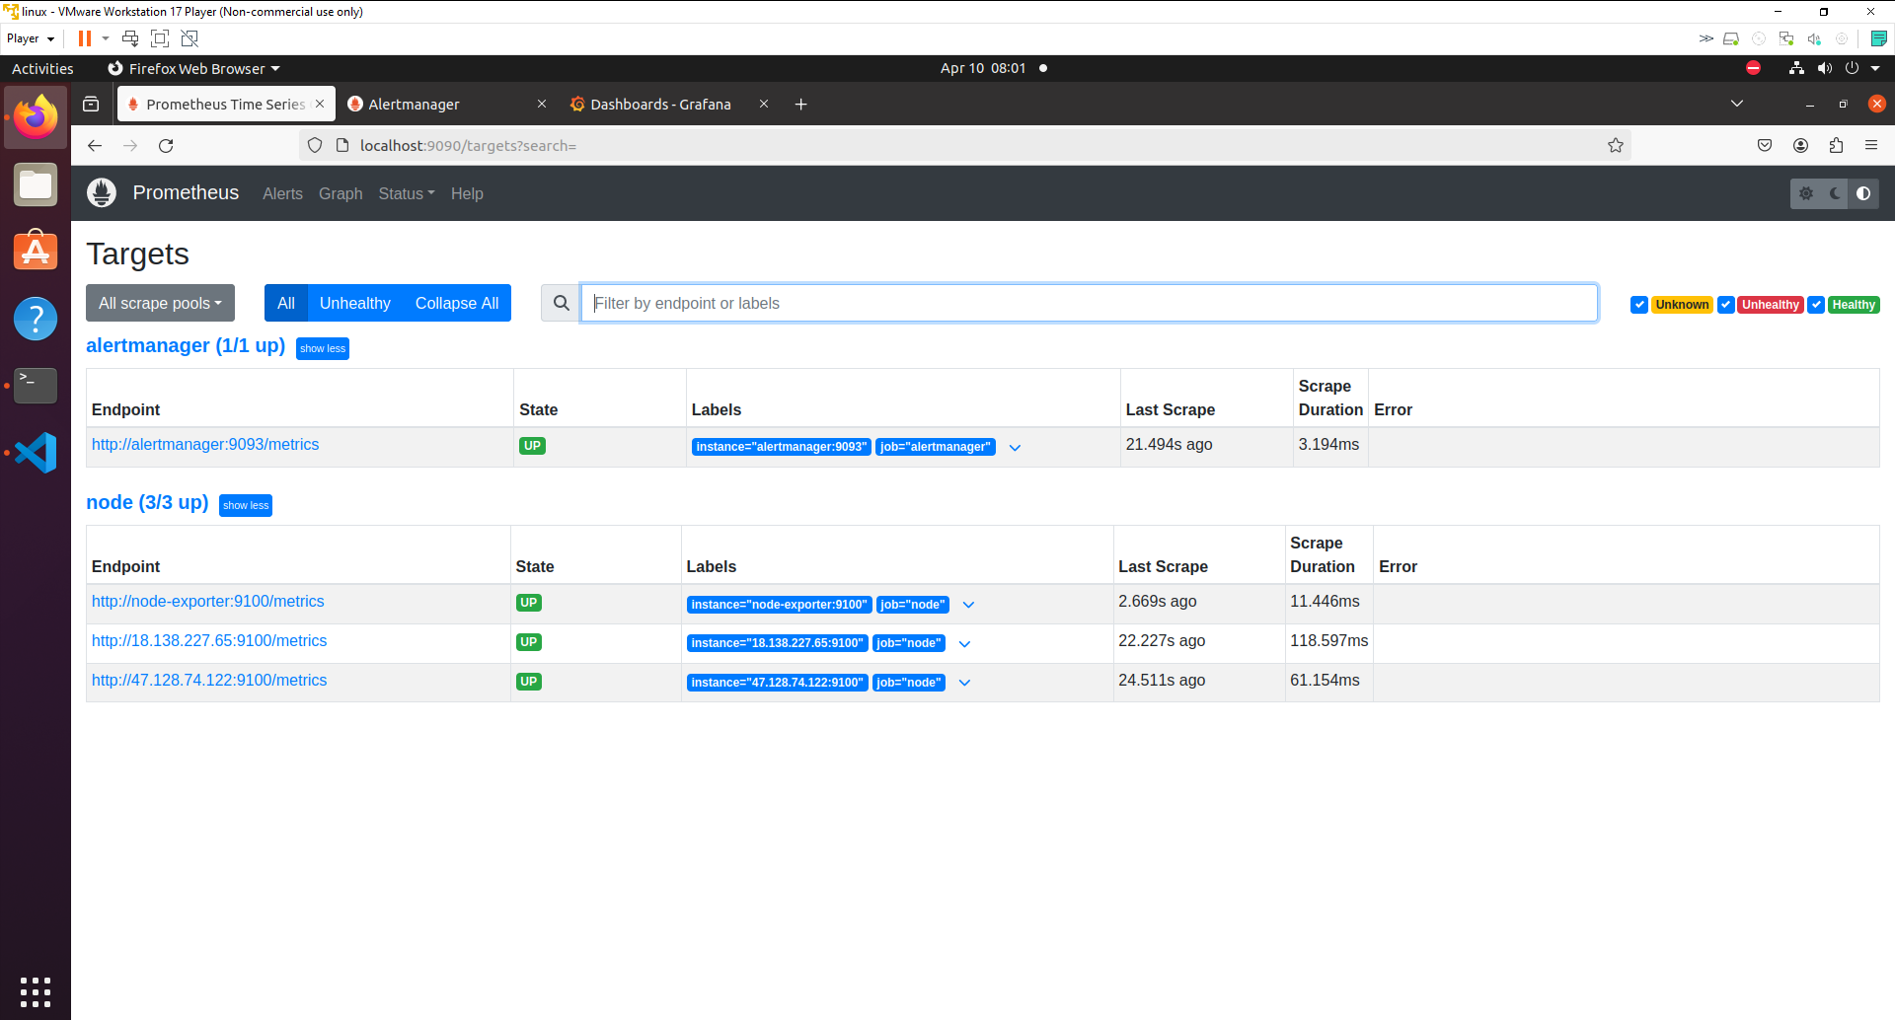Select the Unhealthy targets filter button
The width and height of the screenshot is (1895, 1020).
pos(355,303)
